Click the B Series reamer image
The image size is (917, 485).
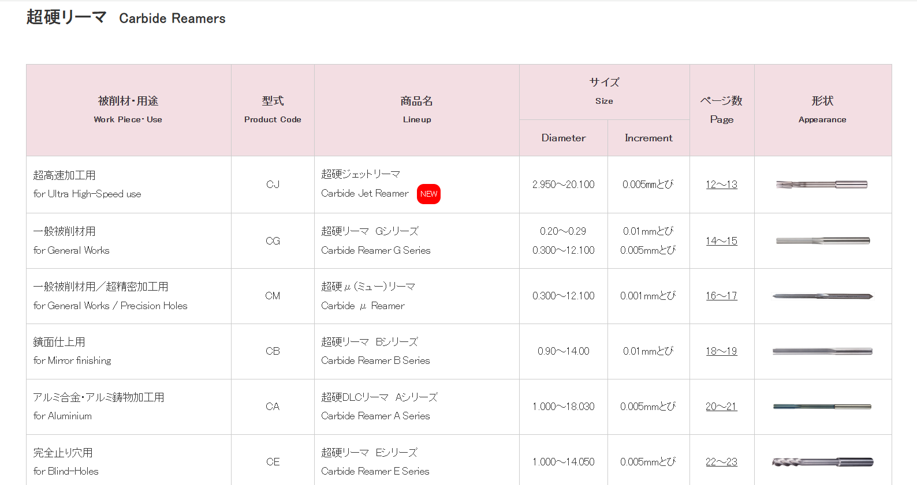pyautogui.click(x=822, y=351)
